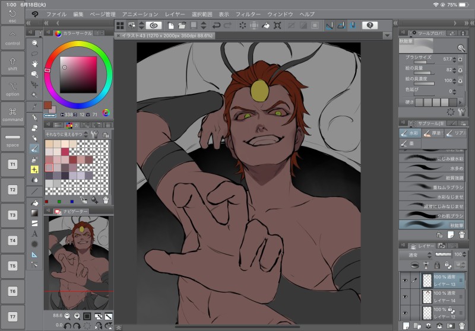Image resolution: width=475 pixels, height=331 pixels.
Task: Open the Clip Studio launcher spiral icon
Action: tap(154, 26)
